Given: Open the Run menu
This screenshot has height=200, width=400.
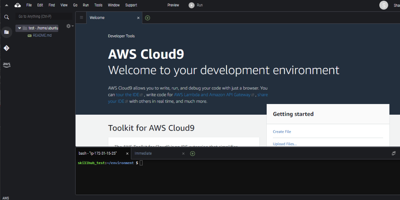Looking at the screenshot, I should pyautogui.click(x=86, y=5).
